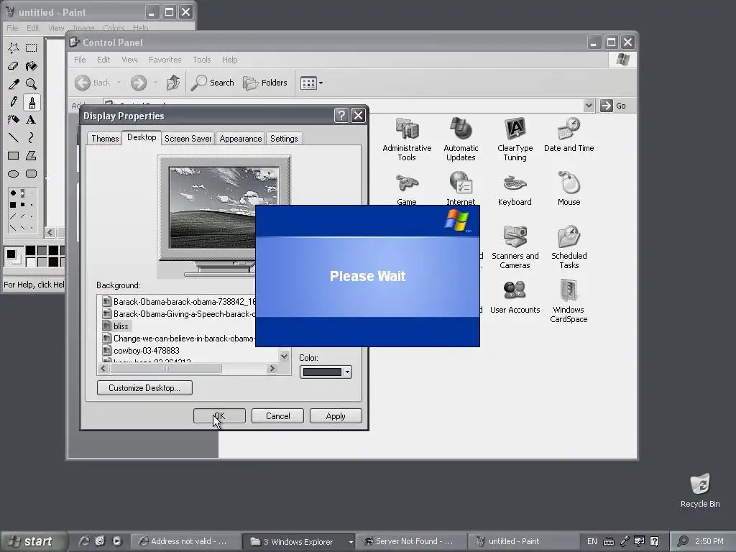Open Game Controllers icon
This screenshot has height=552, width=736.
pyautogui.click(x=407, y=190)
